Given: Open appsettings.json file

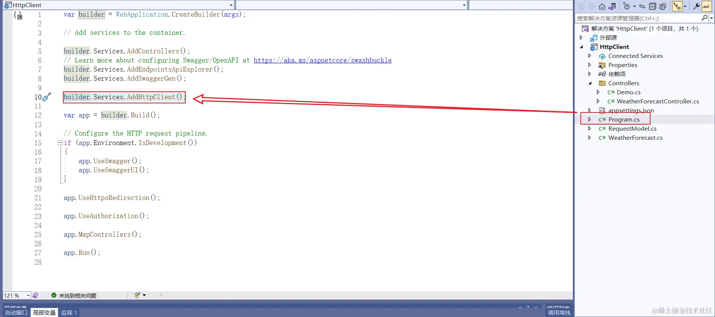Looking at the screenshot, I should point(631,110).
